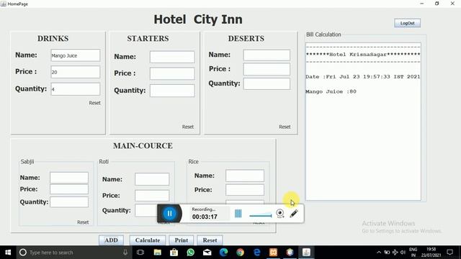Screen dimensions: 461x259
Task: Open the pencil annotation tool in recorder
Action: pos(294,214)
